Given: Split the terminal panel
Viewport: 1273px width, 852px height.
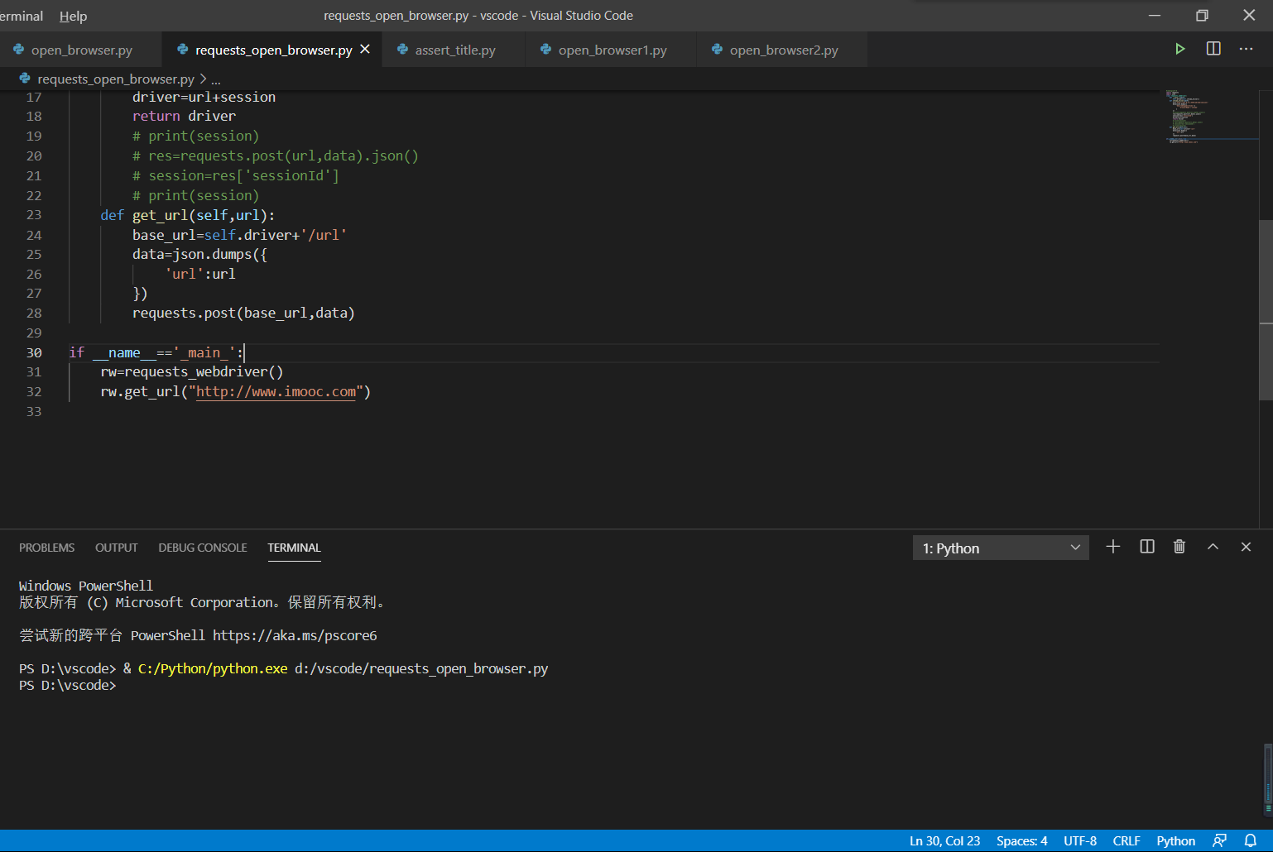Looking at the screenshot, I should [x=1147, y=547].
